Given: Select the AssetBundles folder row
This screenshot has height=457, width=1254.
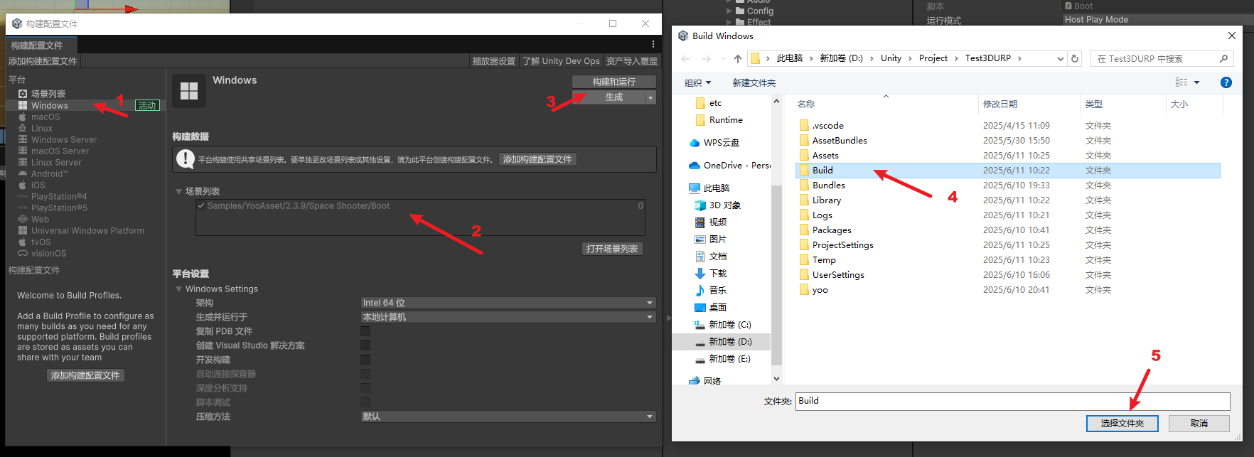Looking at the screenshot, I should click(1008, 141).
